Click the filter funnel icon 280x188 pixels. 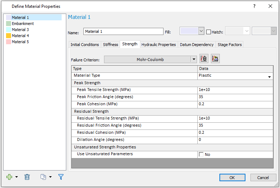(x=61, y=177)
